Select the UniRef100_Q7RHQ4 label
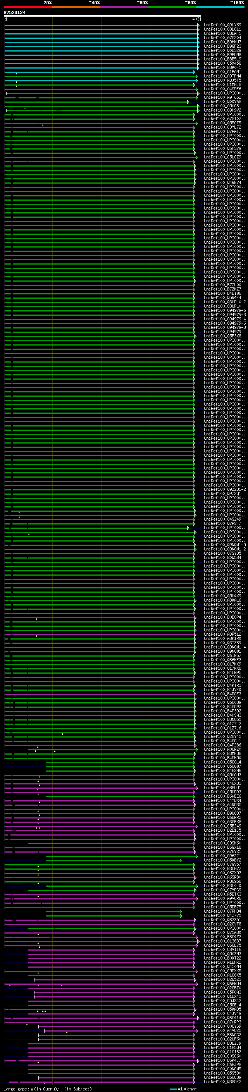This screenshot has height=1092, width=248. coord(222,911)
